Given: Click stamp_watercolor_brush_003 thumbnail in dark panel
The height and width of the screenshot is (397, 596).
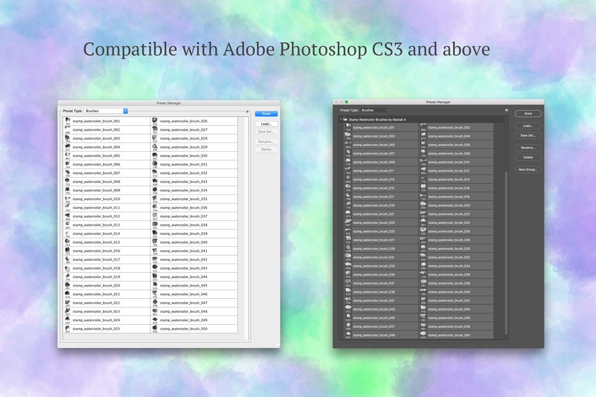Looking at the screenshot, I should 348,136.
